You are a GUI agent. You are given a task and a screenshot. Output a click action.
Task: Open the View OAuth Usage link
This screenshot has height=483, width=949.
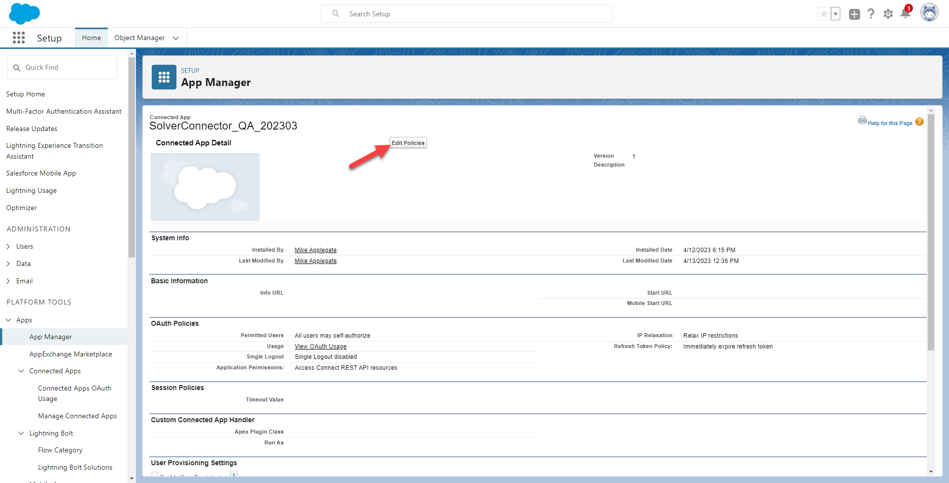click(x=320, y=347)
